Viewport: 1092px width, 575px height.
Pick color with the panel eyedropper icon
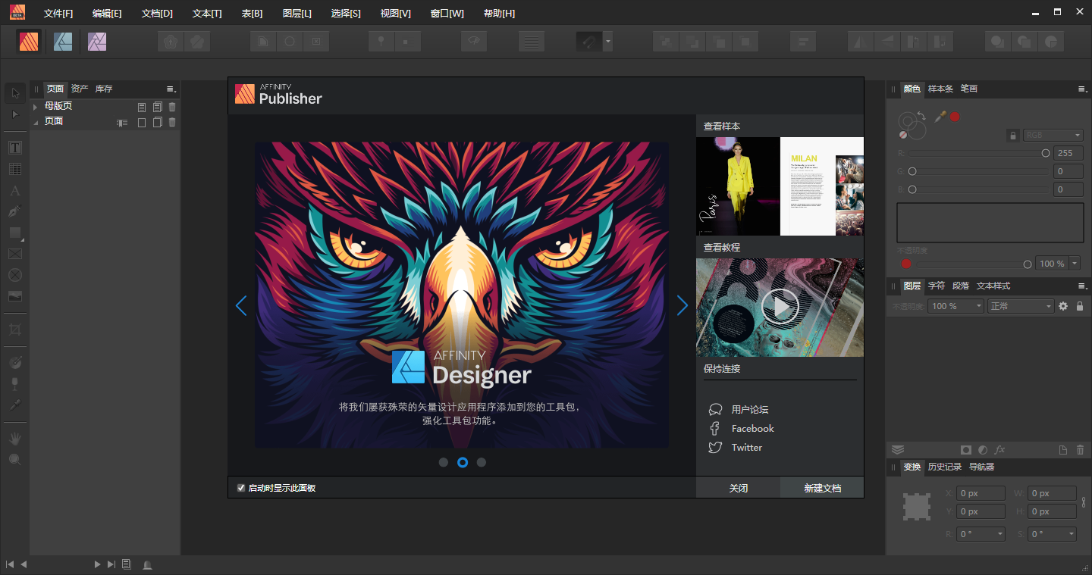pyautogui.click(x=940, y=117)
